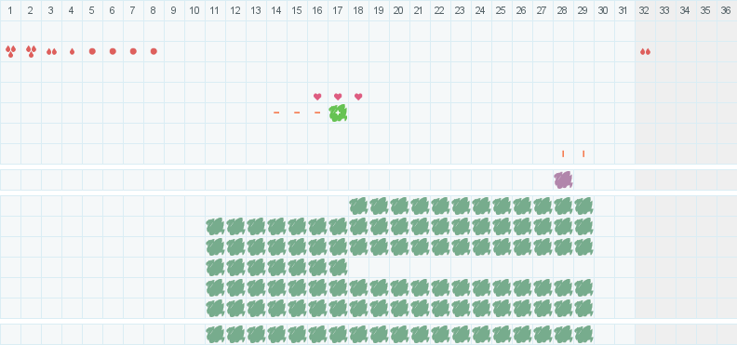The width and height of the screenshot is (737, 345).
Task: Click the heavy flow triple-drop icon on day 1
Action: coord(10,52)
